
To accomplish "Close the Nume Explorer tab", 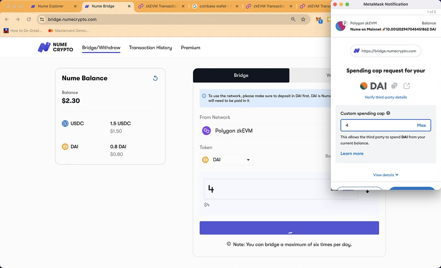I will pos(75,6).
